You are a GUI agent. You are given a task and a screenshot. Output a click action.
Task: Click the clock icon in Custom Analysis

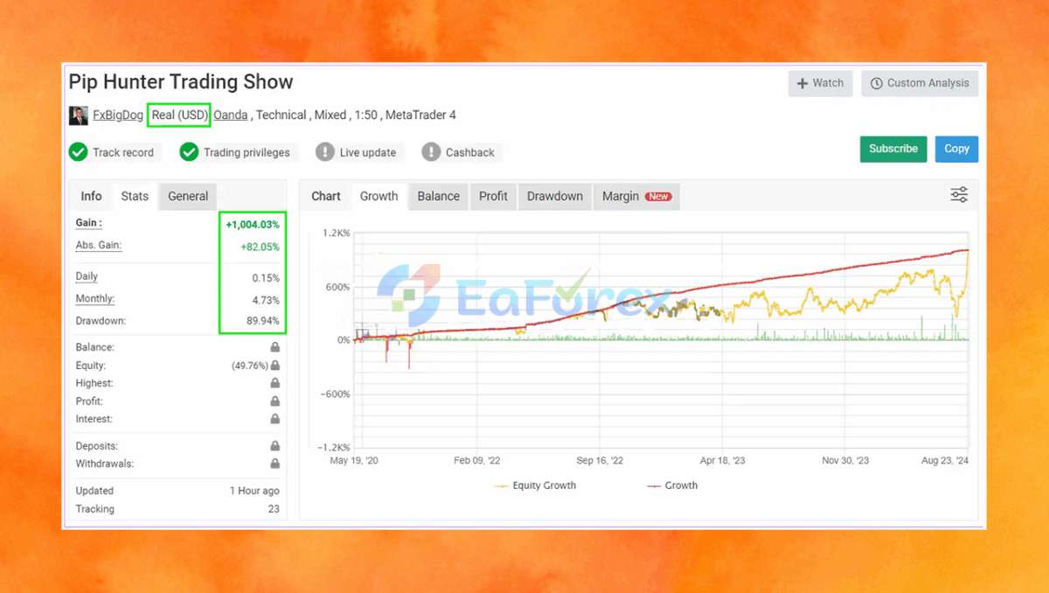click(x=877, y=83)
